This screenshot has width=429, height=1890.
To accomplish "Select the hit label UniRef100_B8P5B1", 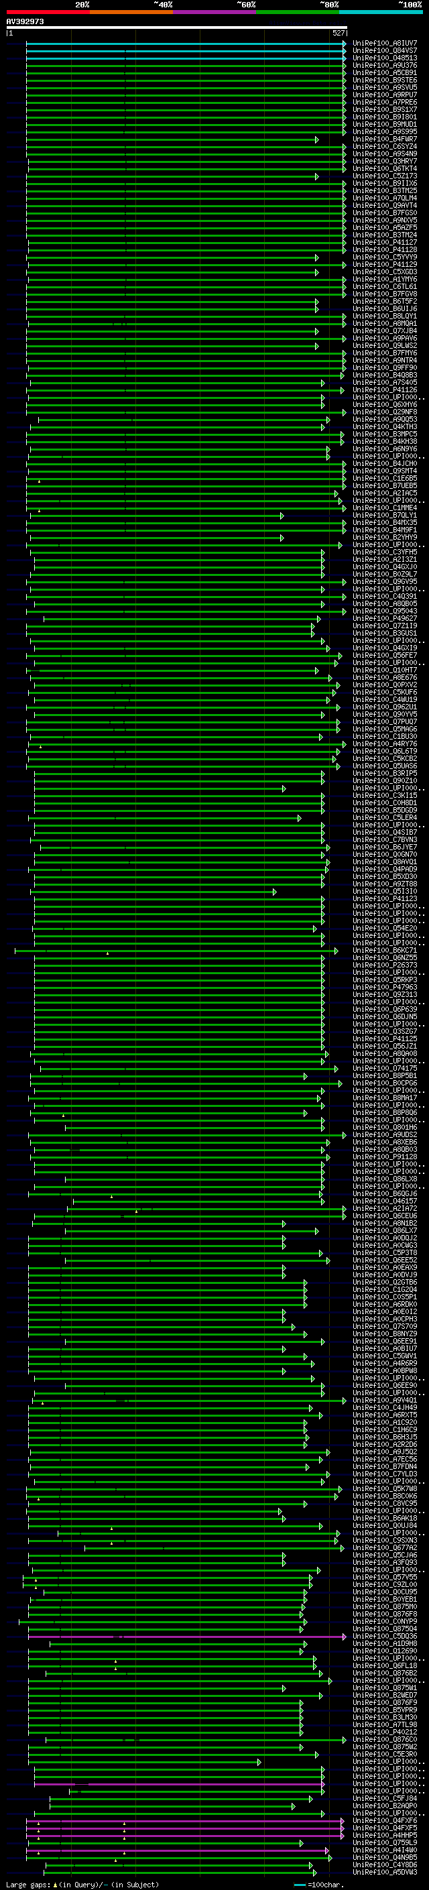I will (x=384, y=1075).
